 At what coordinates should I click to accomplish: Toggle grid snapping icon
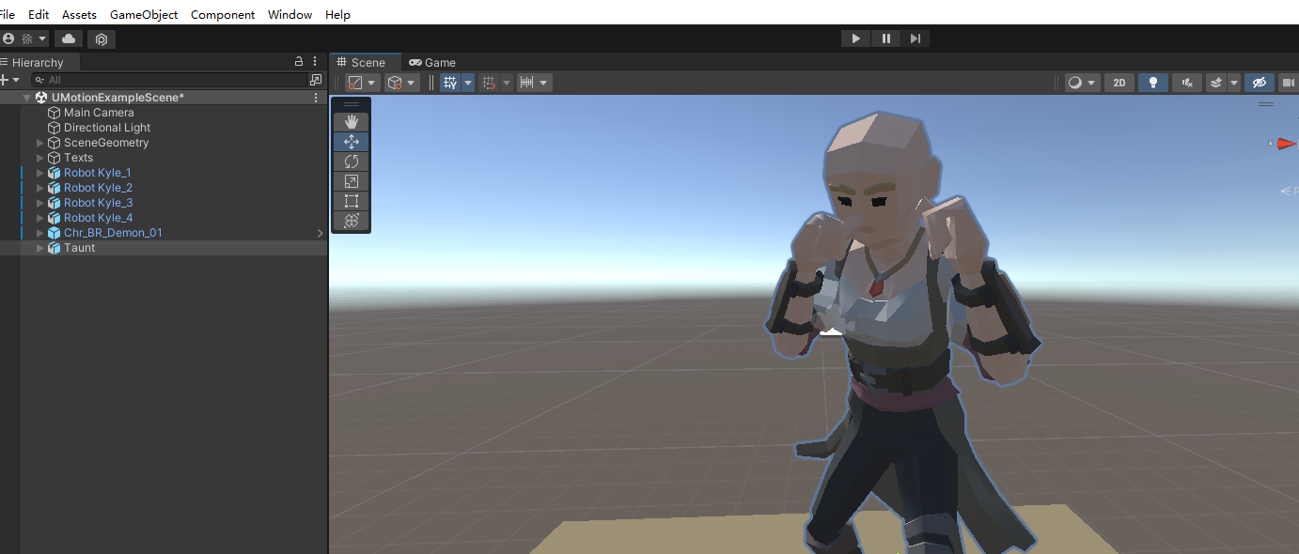(489, 83)
